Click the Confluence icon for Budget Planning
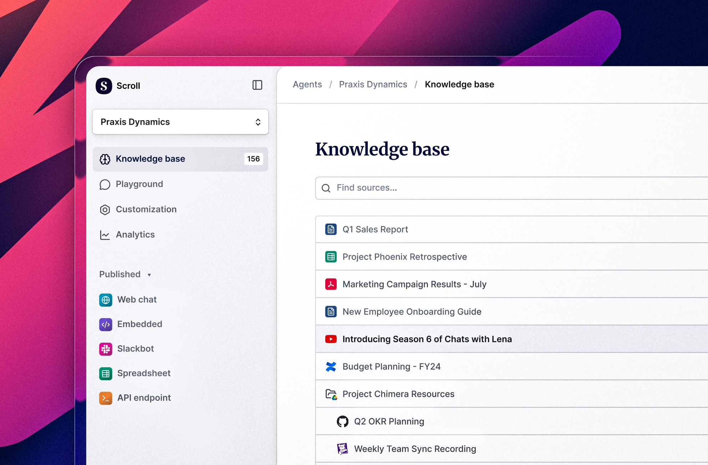The image size is (708, 465). pyautogui.click(x=331, y=367)
